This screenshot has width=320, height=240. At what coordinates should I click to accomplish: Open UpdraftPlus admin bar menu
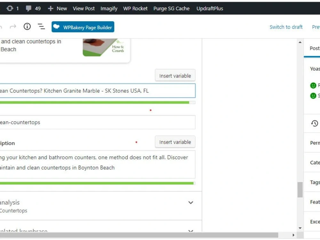click(210, 8)
